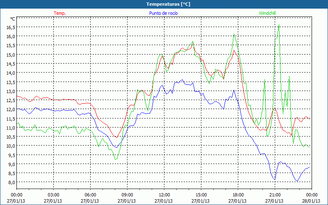Click the 15,0 y-axis value
Screen dimensions: 328x205
tap(11, 55)
